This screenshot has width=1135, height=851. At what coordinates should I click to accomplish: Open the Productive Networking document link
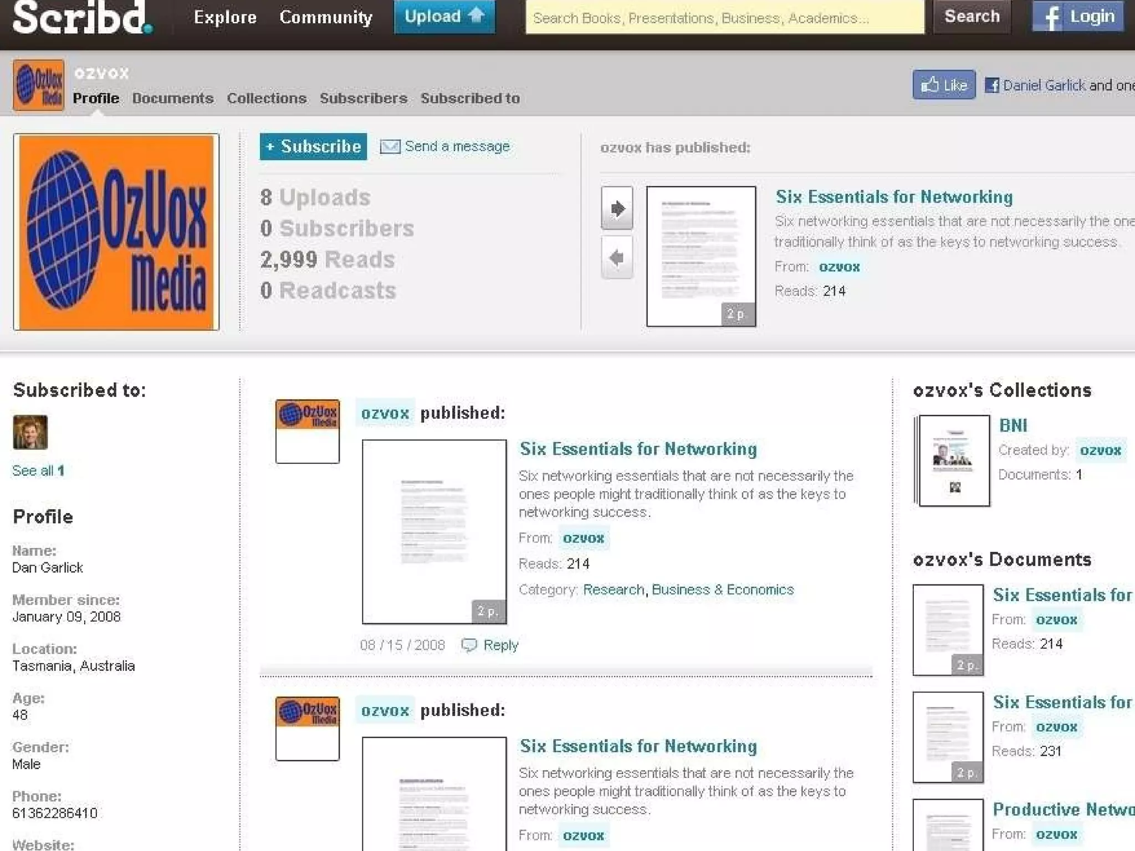tap(1064, 809)
